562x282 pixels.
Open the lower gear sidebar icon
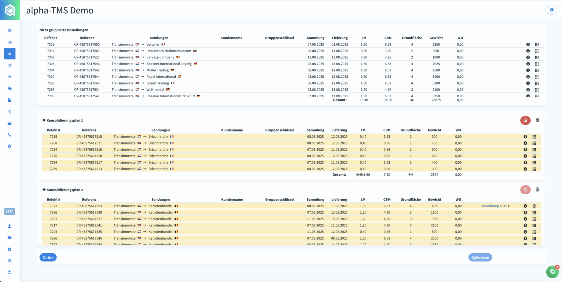pyautogui.click(x=10, y=249)
